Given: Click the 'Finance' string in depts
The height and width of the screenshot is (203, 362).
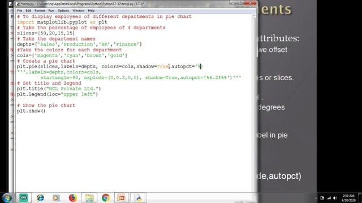Looking at the screenshot, I should pos(126,44).
